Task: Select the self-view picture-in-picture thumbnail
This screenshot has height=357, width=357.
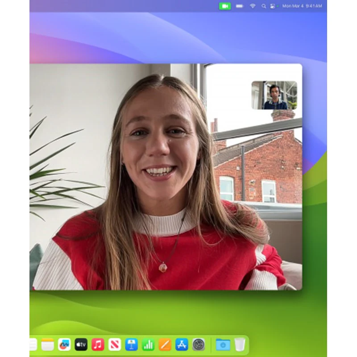Action: pyautogui.click(x=274, y=95)
